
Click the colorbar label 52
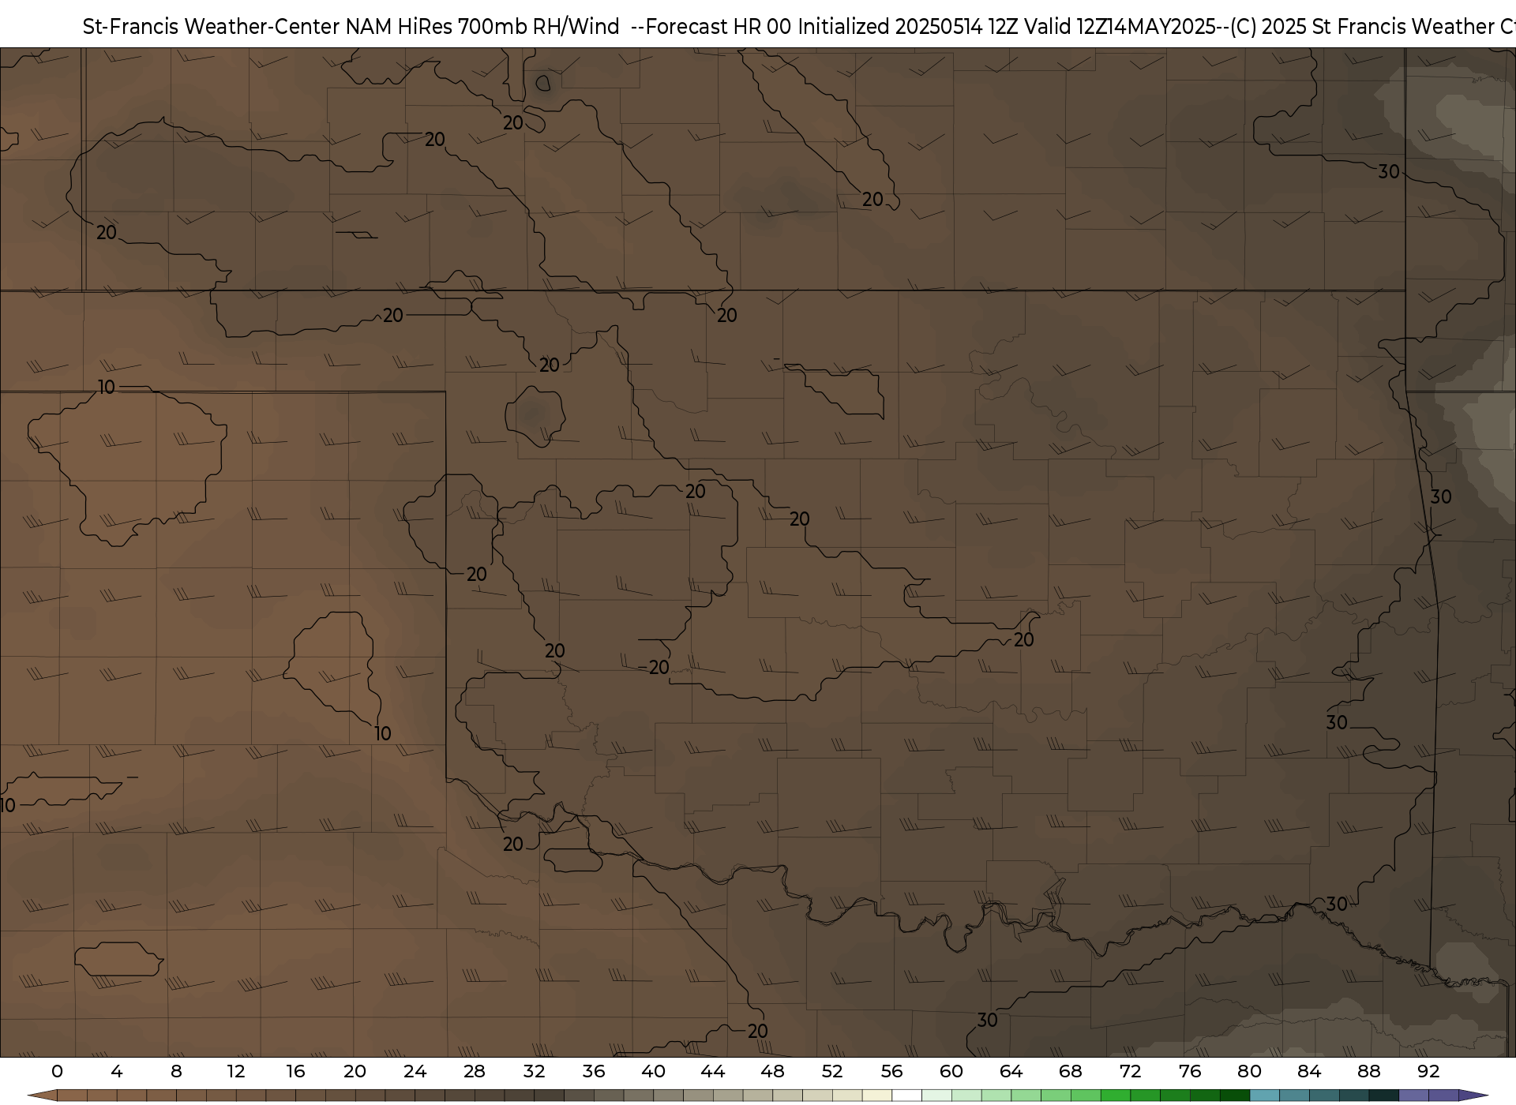(x=832, y=1071)
